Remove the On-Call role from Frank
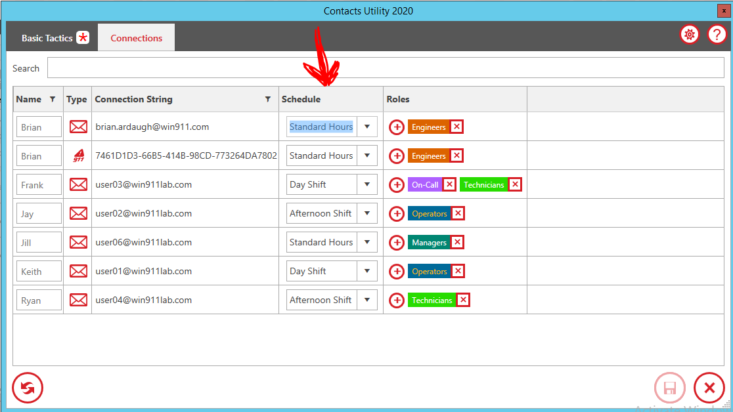The width and height of the screenshot is (733, 412). tap(449, 185)
